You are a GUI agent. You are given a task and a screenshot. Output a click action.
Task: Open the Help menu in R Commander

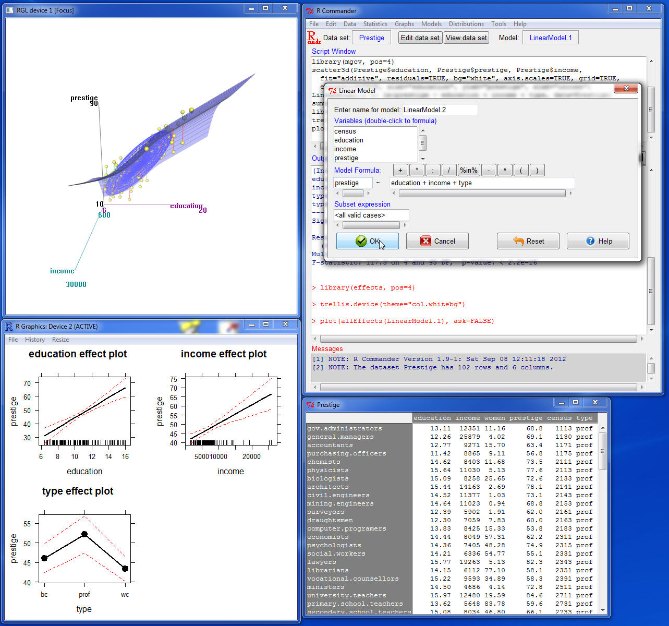click(520, 24)
